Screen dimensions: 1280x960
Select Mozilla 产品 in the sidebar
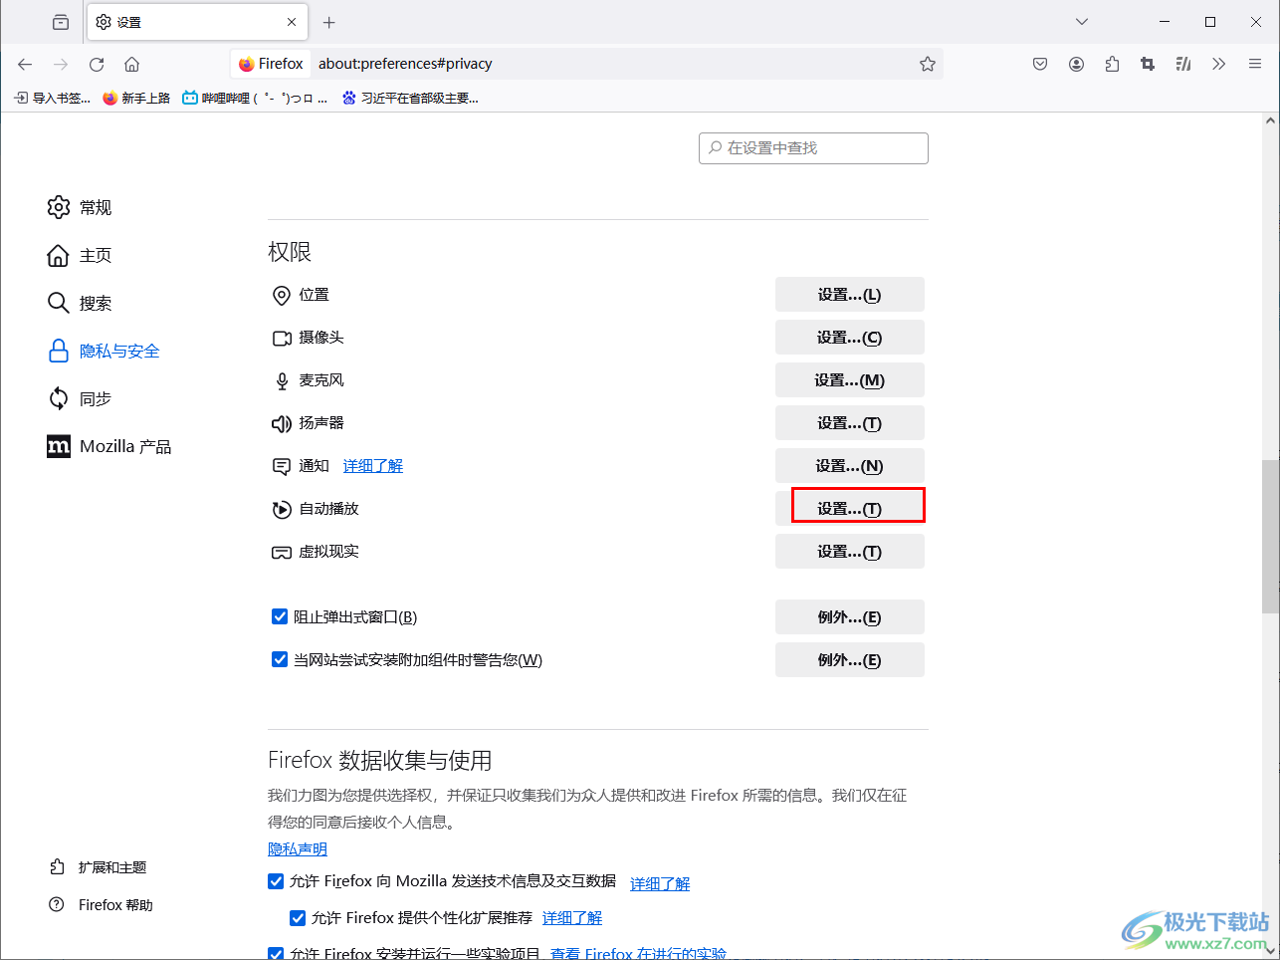pyautogui.click(x=109, y=446)
